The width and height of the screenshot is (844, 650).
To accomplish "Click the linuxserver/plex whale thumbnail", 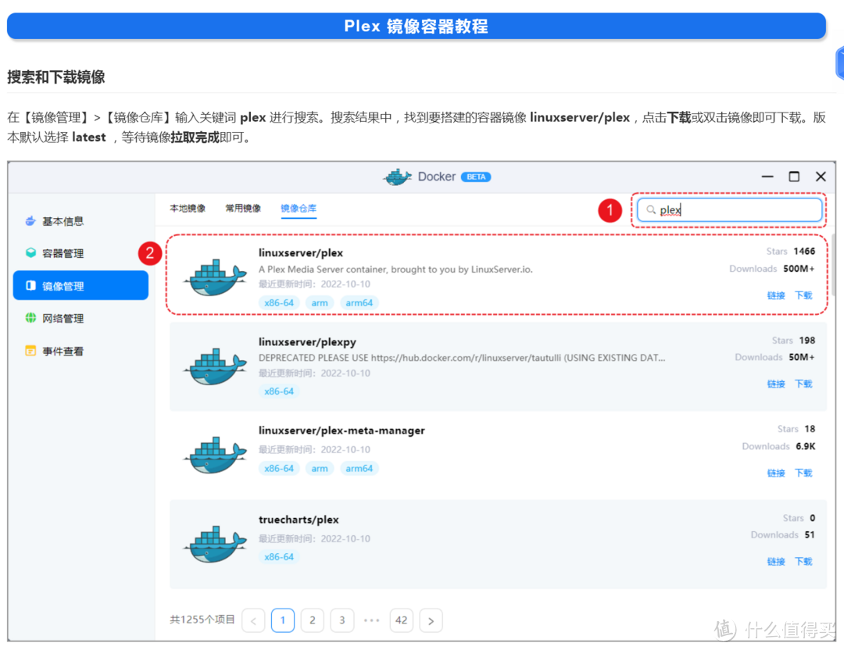I will click(216, 277).
